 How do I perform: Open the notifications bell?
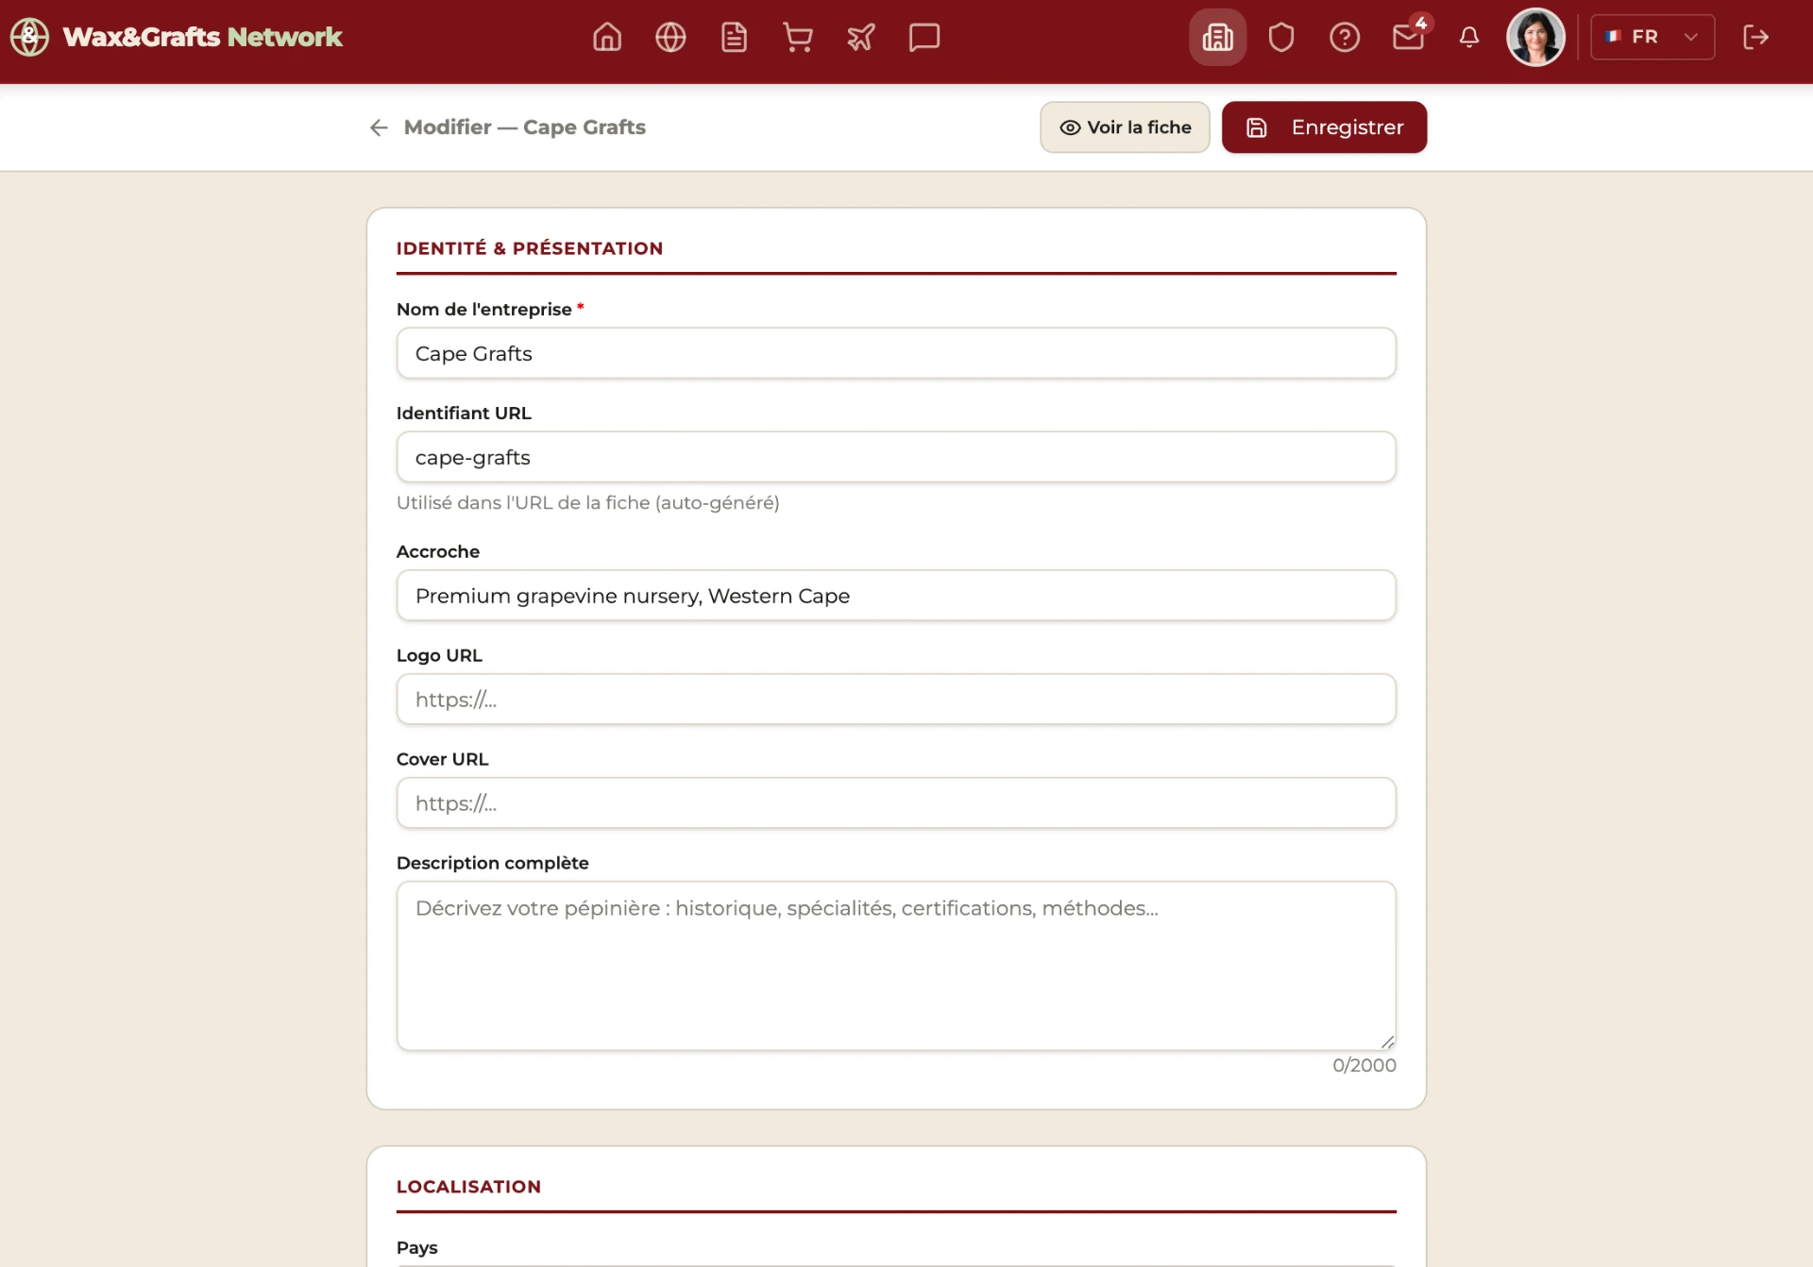[x=1469, y=37]
